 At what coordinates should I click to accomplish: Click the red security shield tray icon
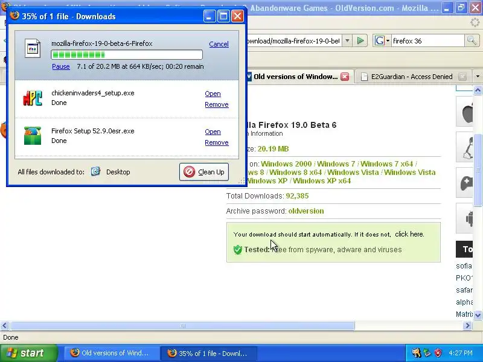[438, 353]
